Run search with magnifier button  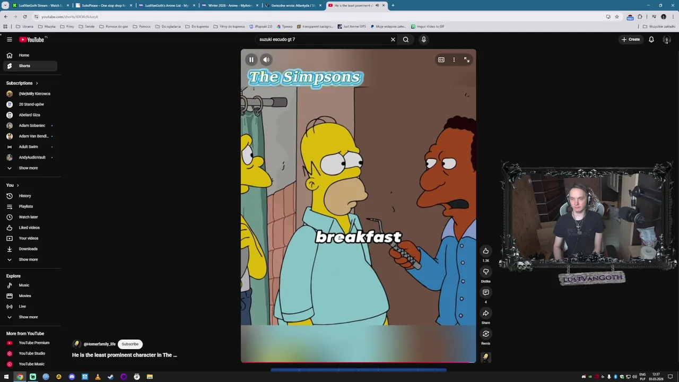coord(406,39)
